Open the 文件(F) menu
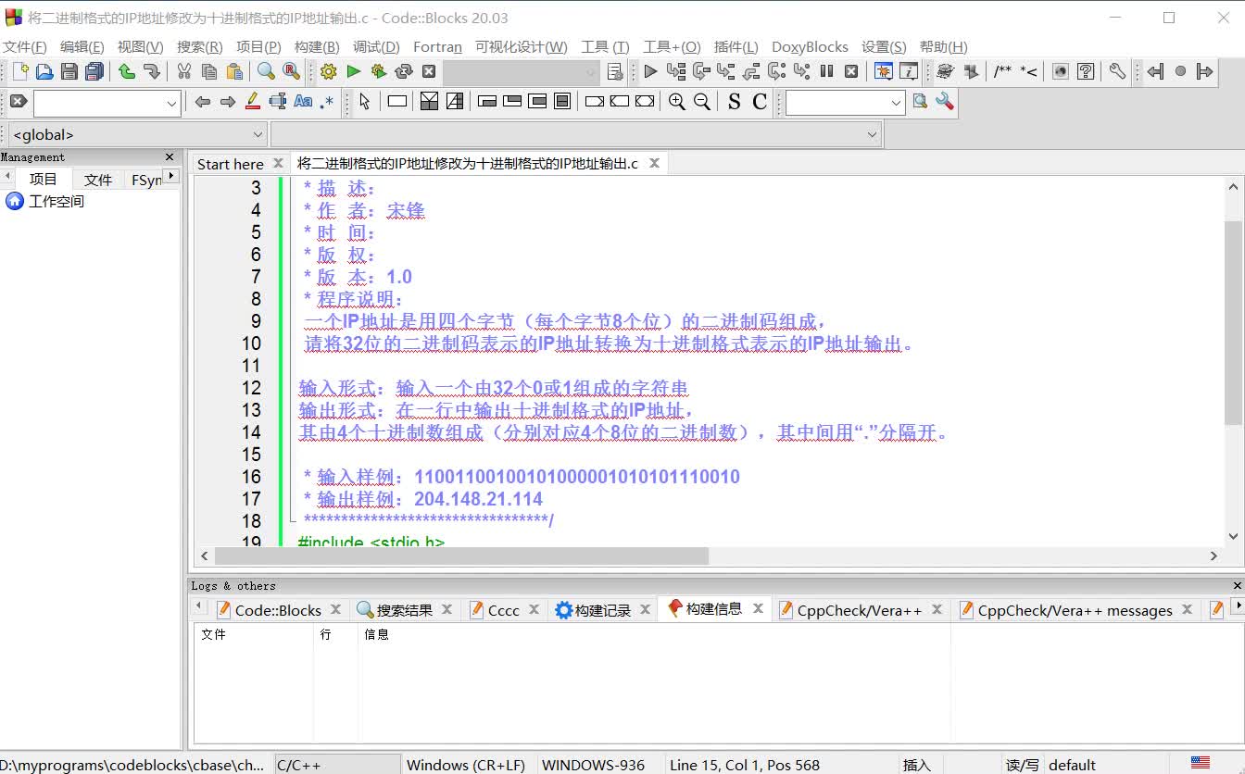 click(25, 46)
